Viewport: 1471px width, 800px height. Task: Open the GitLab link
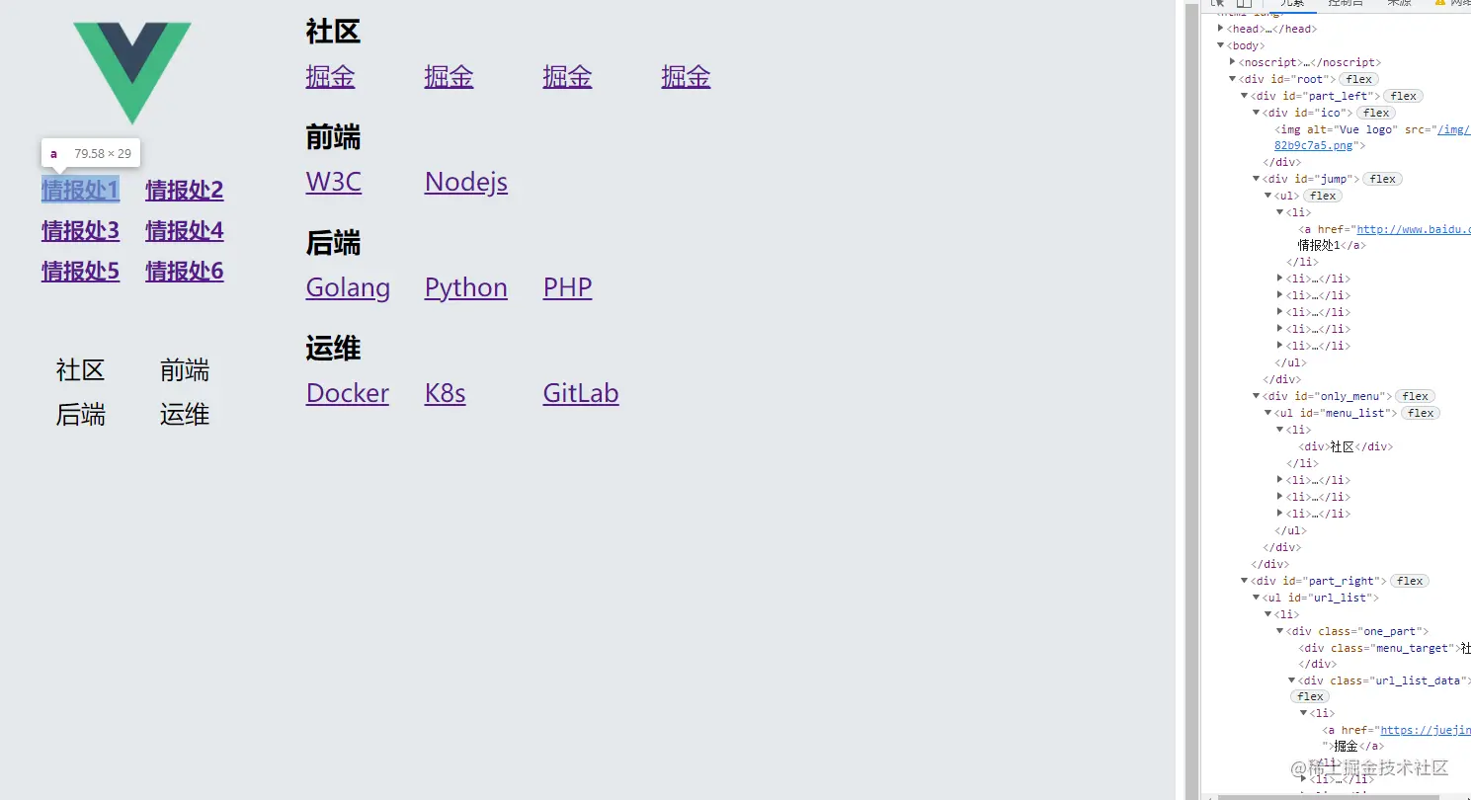[581, 393]
